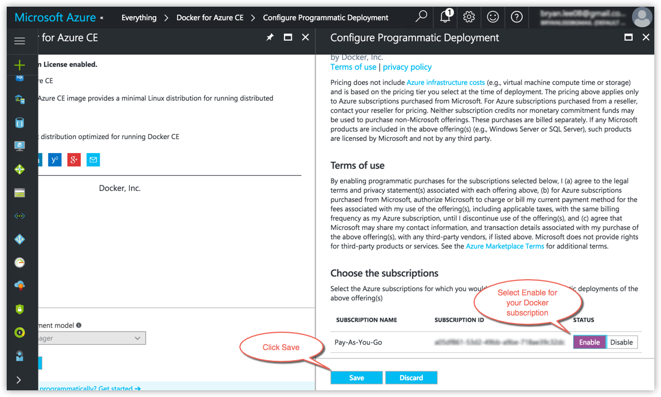Viewport: 661px width, 397px height.
Task: Open the help question mark icon
Action: coord(517,17)
